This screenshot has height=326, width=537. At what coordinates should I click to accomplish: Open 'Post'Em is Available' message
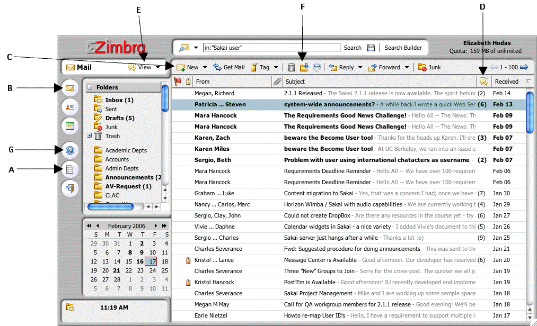pos(349,282)
